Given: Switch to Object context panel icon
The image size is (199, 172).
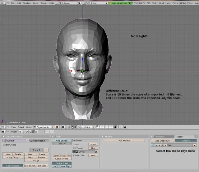Looking at the screenshot, I should [30, 132].
